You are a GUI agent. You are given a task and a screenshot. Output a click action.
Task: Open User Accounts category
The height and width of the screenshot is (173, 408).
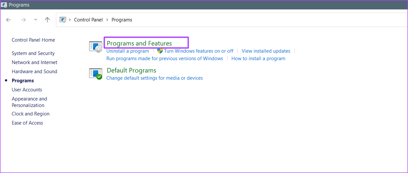coord(27,90)
